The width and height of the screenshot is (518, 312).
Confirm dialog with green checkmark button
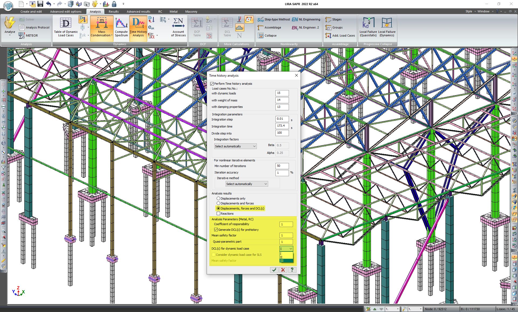[274, 270]
